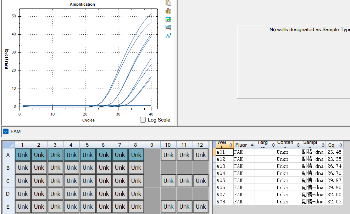This screenshot has height=214, width=350.
Task: Select empty well position A9
Action: [x=152, y=155]
